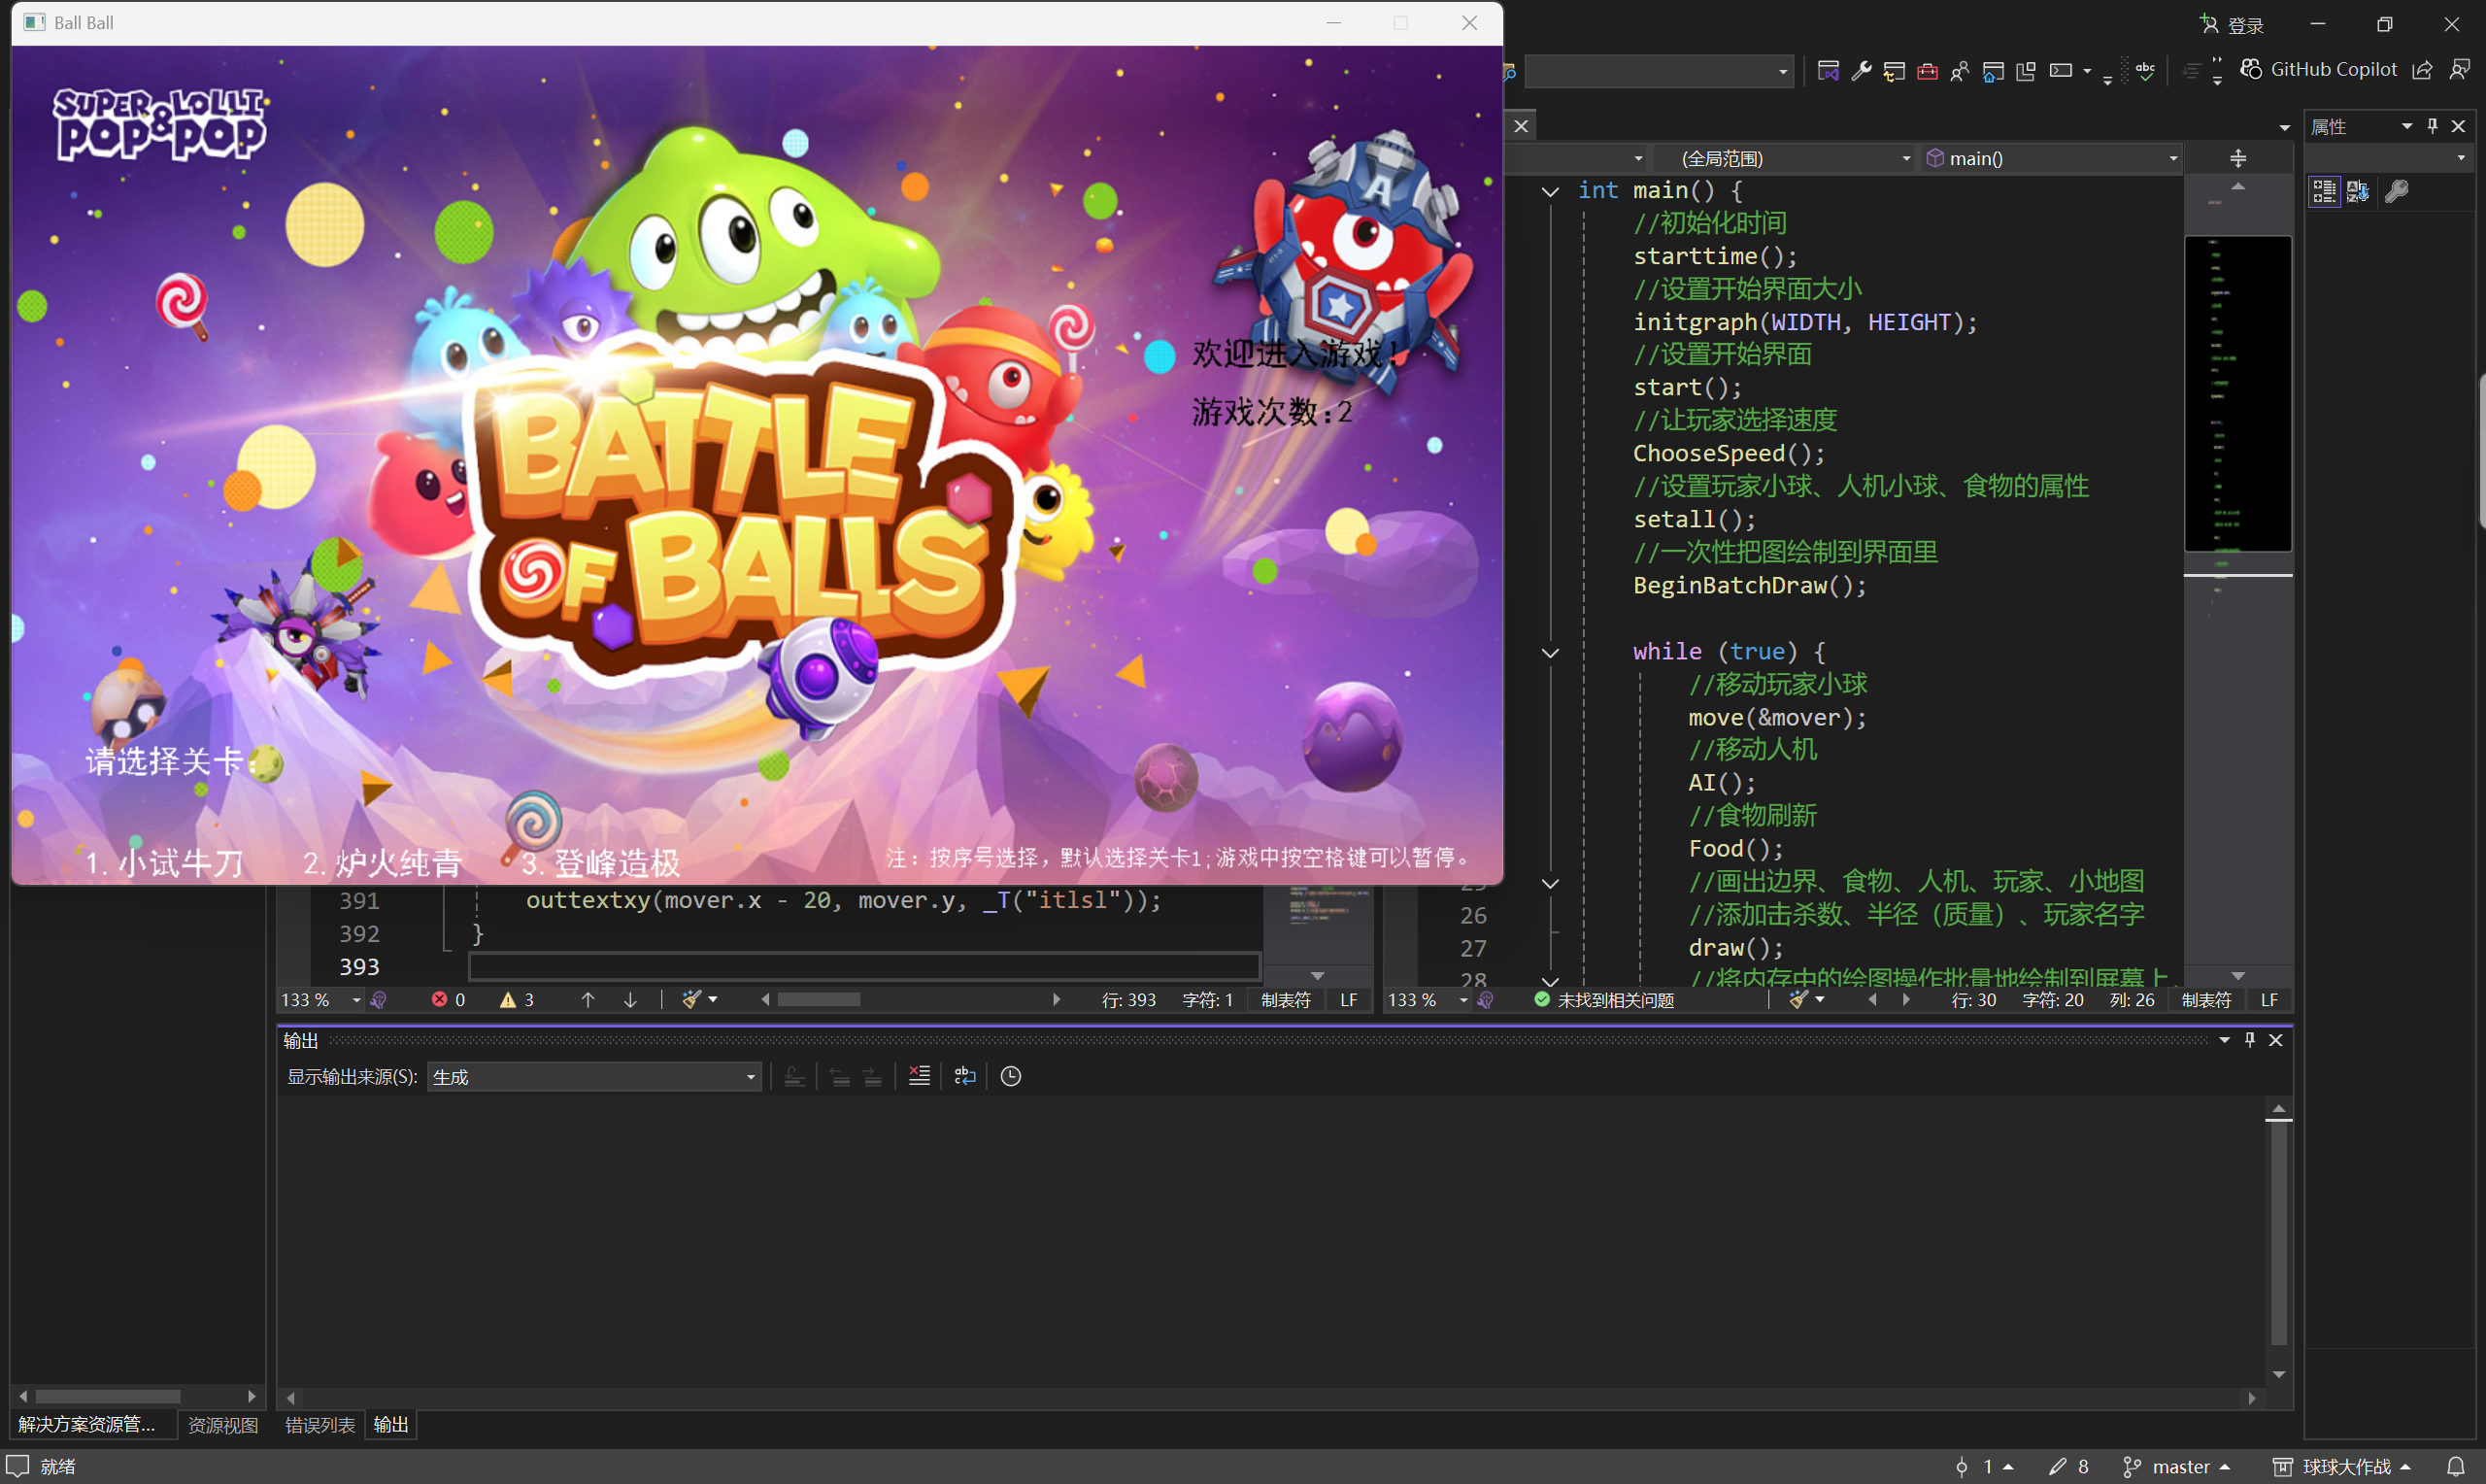Open the output source dropdown showing 生成

(x=593, y=1077)
